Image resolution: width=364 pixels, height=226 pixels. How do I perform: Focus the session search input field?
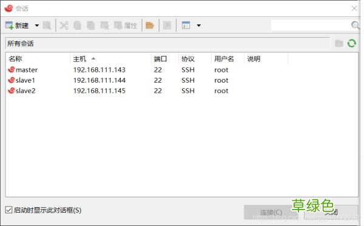[311, 25]
